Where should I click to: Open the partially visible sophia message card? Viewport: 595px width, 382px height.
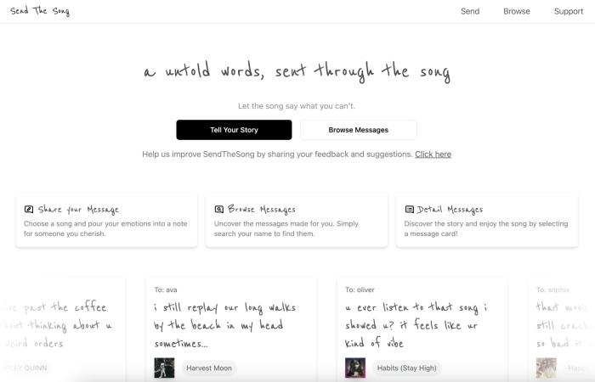point(561,323)
